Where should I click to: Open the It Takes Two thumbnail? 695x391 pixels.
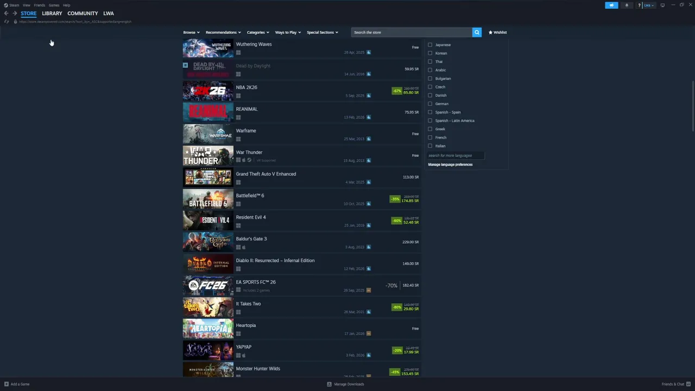tap(208, 307)
